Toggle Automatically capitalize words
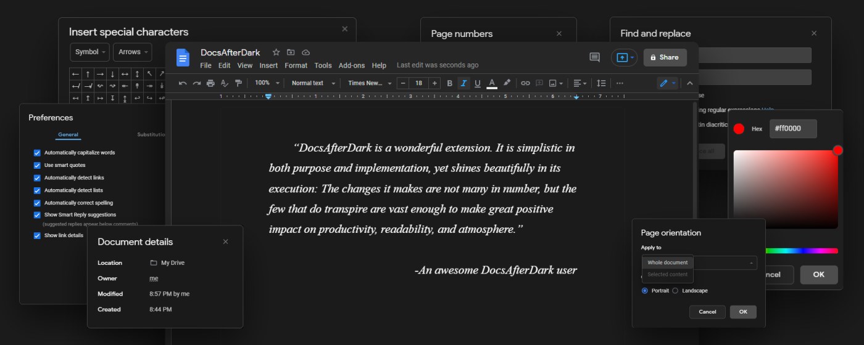Viewport: 864px width, 345px height. coord(37,153)
